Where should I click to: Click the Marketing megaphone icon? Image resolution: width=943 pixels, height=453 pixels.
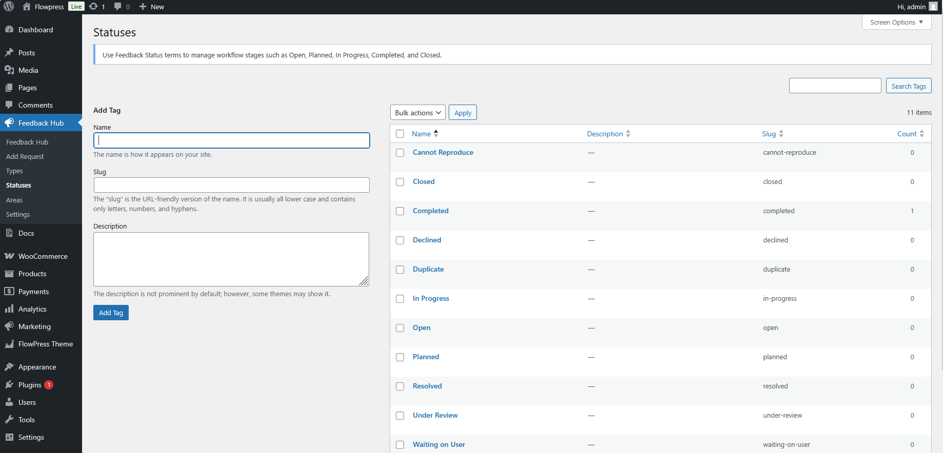coord(9,326)
